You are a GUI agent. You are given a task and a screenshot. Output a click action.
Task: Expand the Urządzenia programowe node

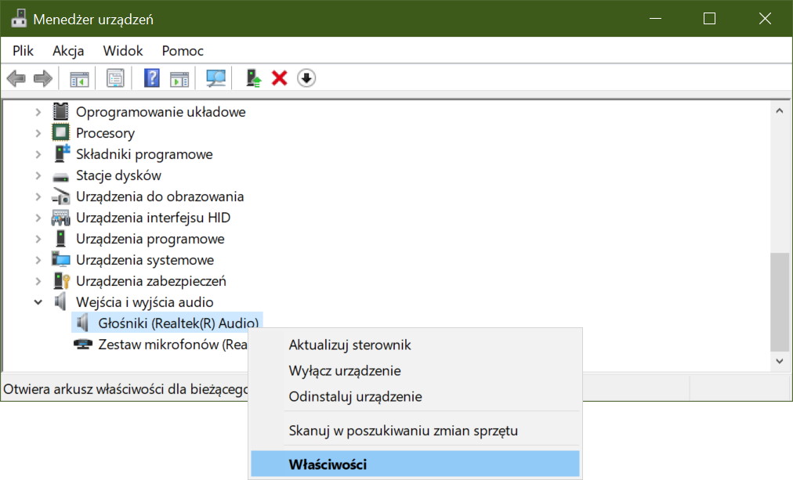38,239
